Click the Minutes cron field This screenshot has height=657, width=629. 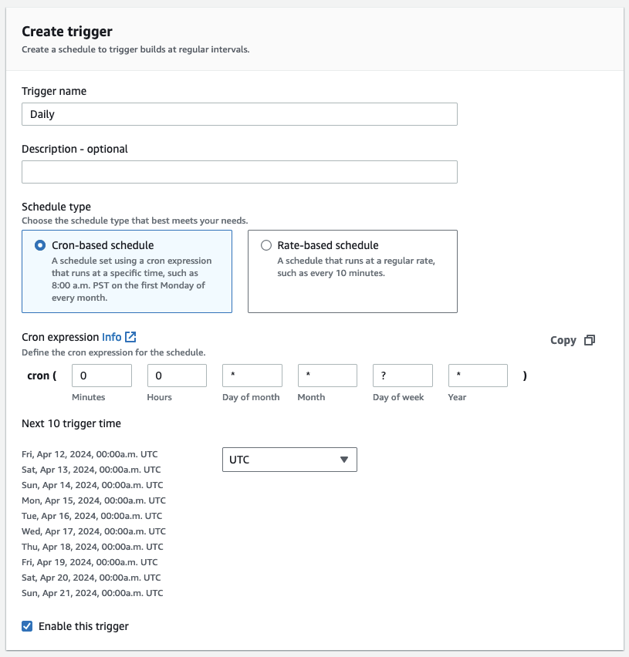click(102, 376)
